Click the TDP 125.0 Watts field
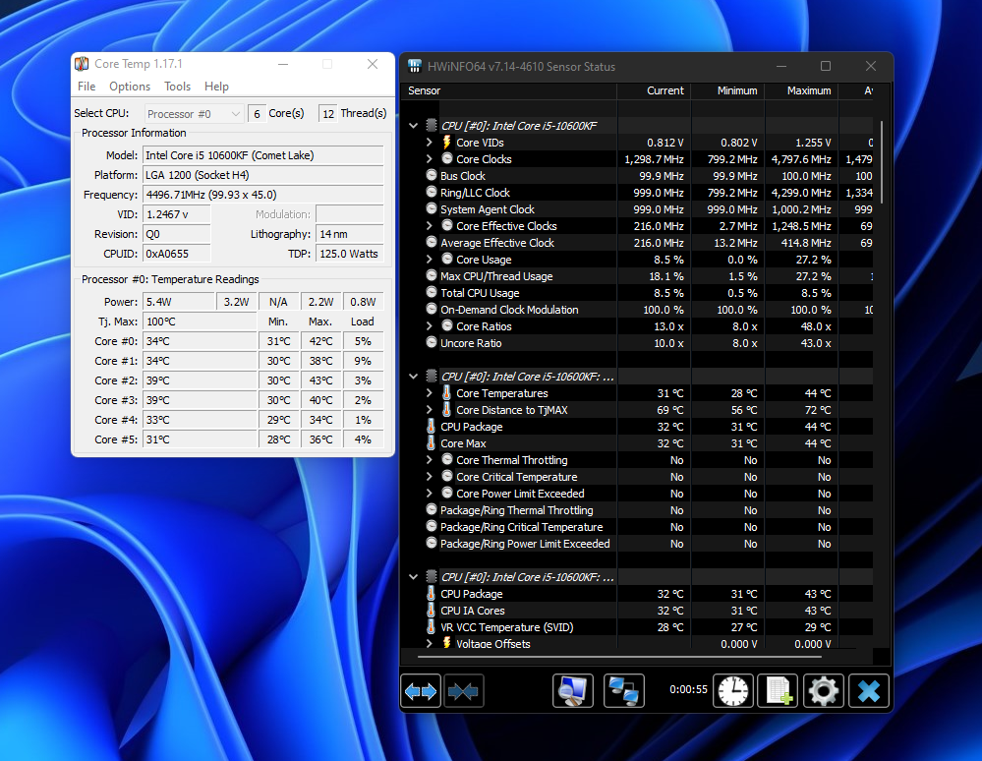The width and height of the screenshot is (982, 761). 350,254
